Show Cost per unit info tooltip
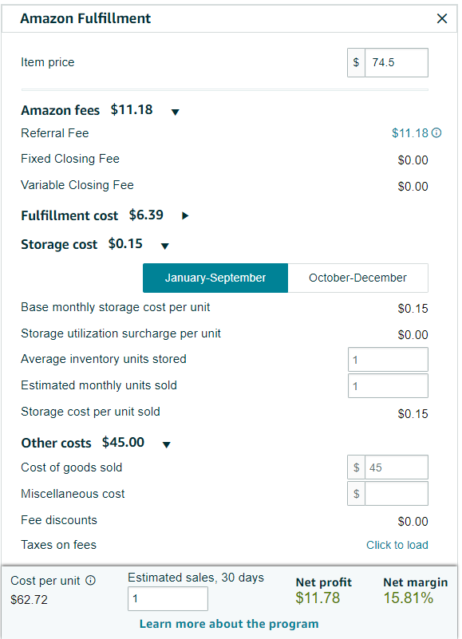 (90, 580)
